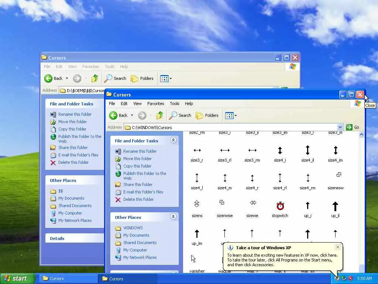The width and height of the screenshot is (378, 284).
Task: Click the Search button in the background Cursors window
Action: click(115, 78)
